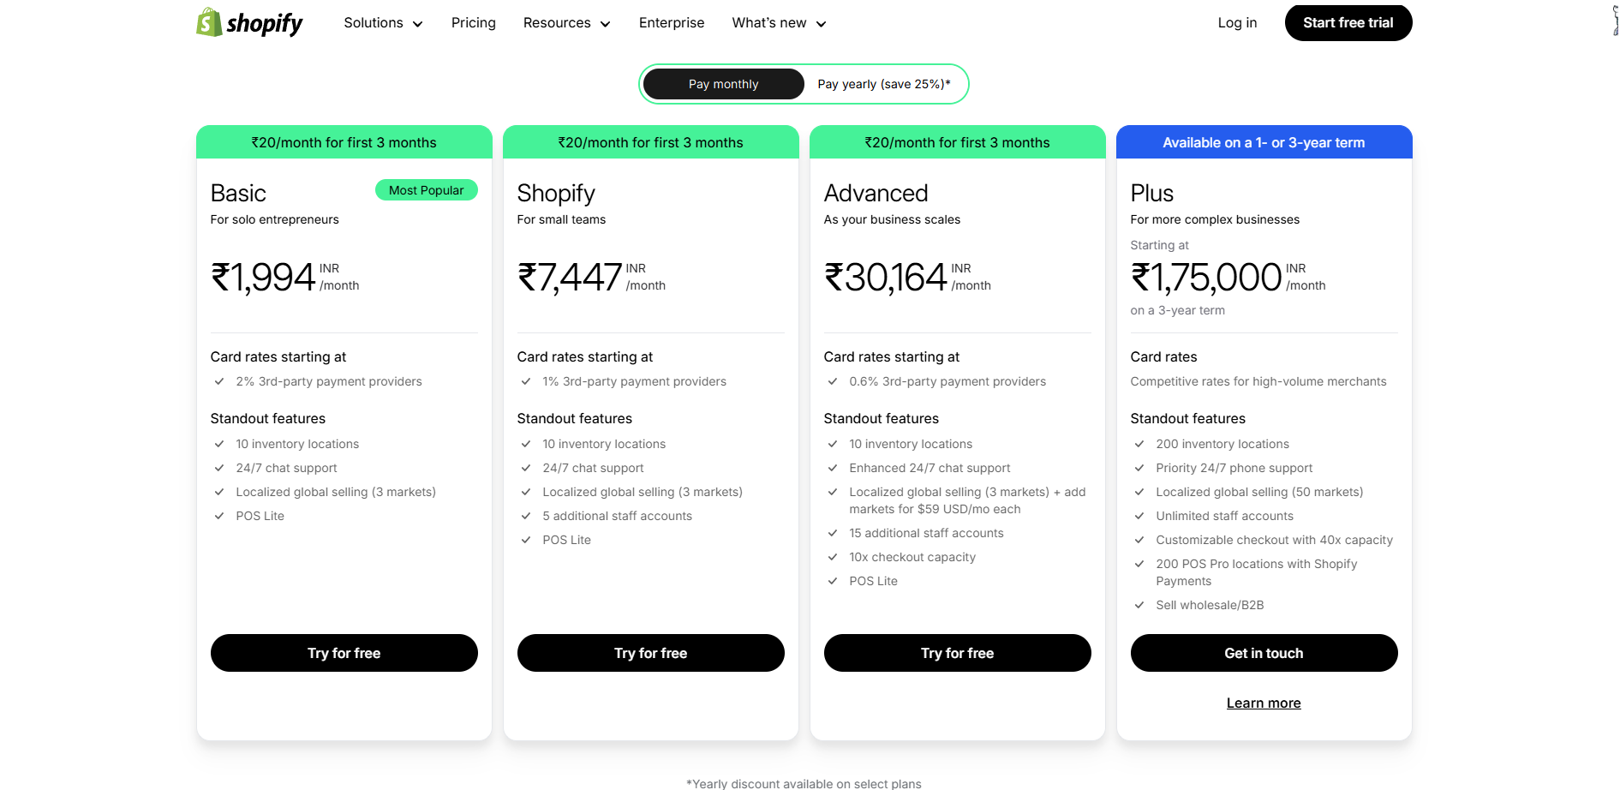Click checkmark next to Sell wholesale/B2B
This screenshot has width=1620, height=790.
point(1139,605)
